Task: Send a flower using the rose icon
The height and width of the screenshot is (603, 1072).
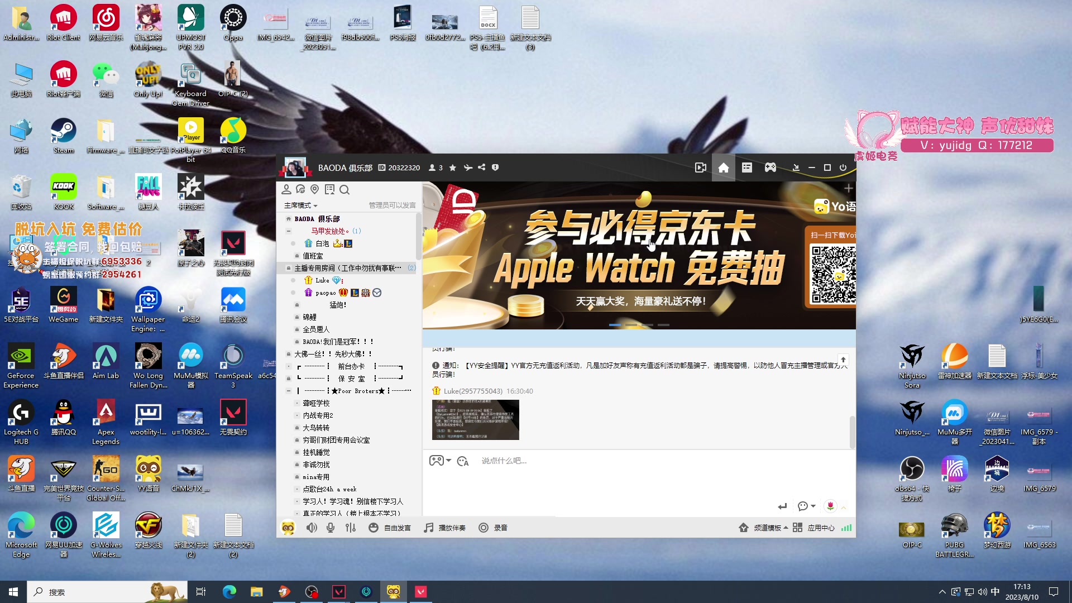Action: pyautogui.click(x=831, y=506)
